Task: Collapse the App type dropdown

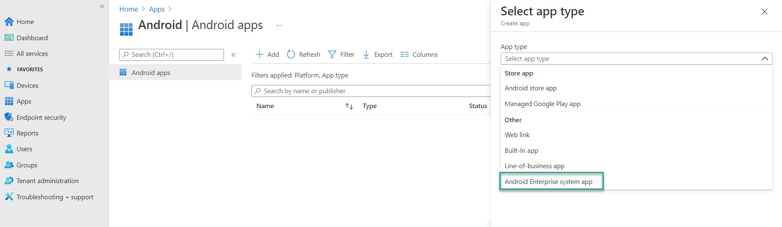Action: click(x=765, y=59)
